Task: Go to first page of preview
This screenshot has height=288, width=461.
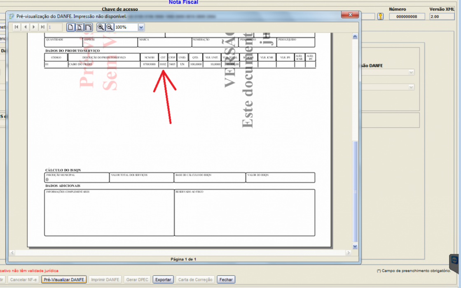Action: click(16, 27)
